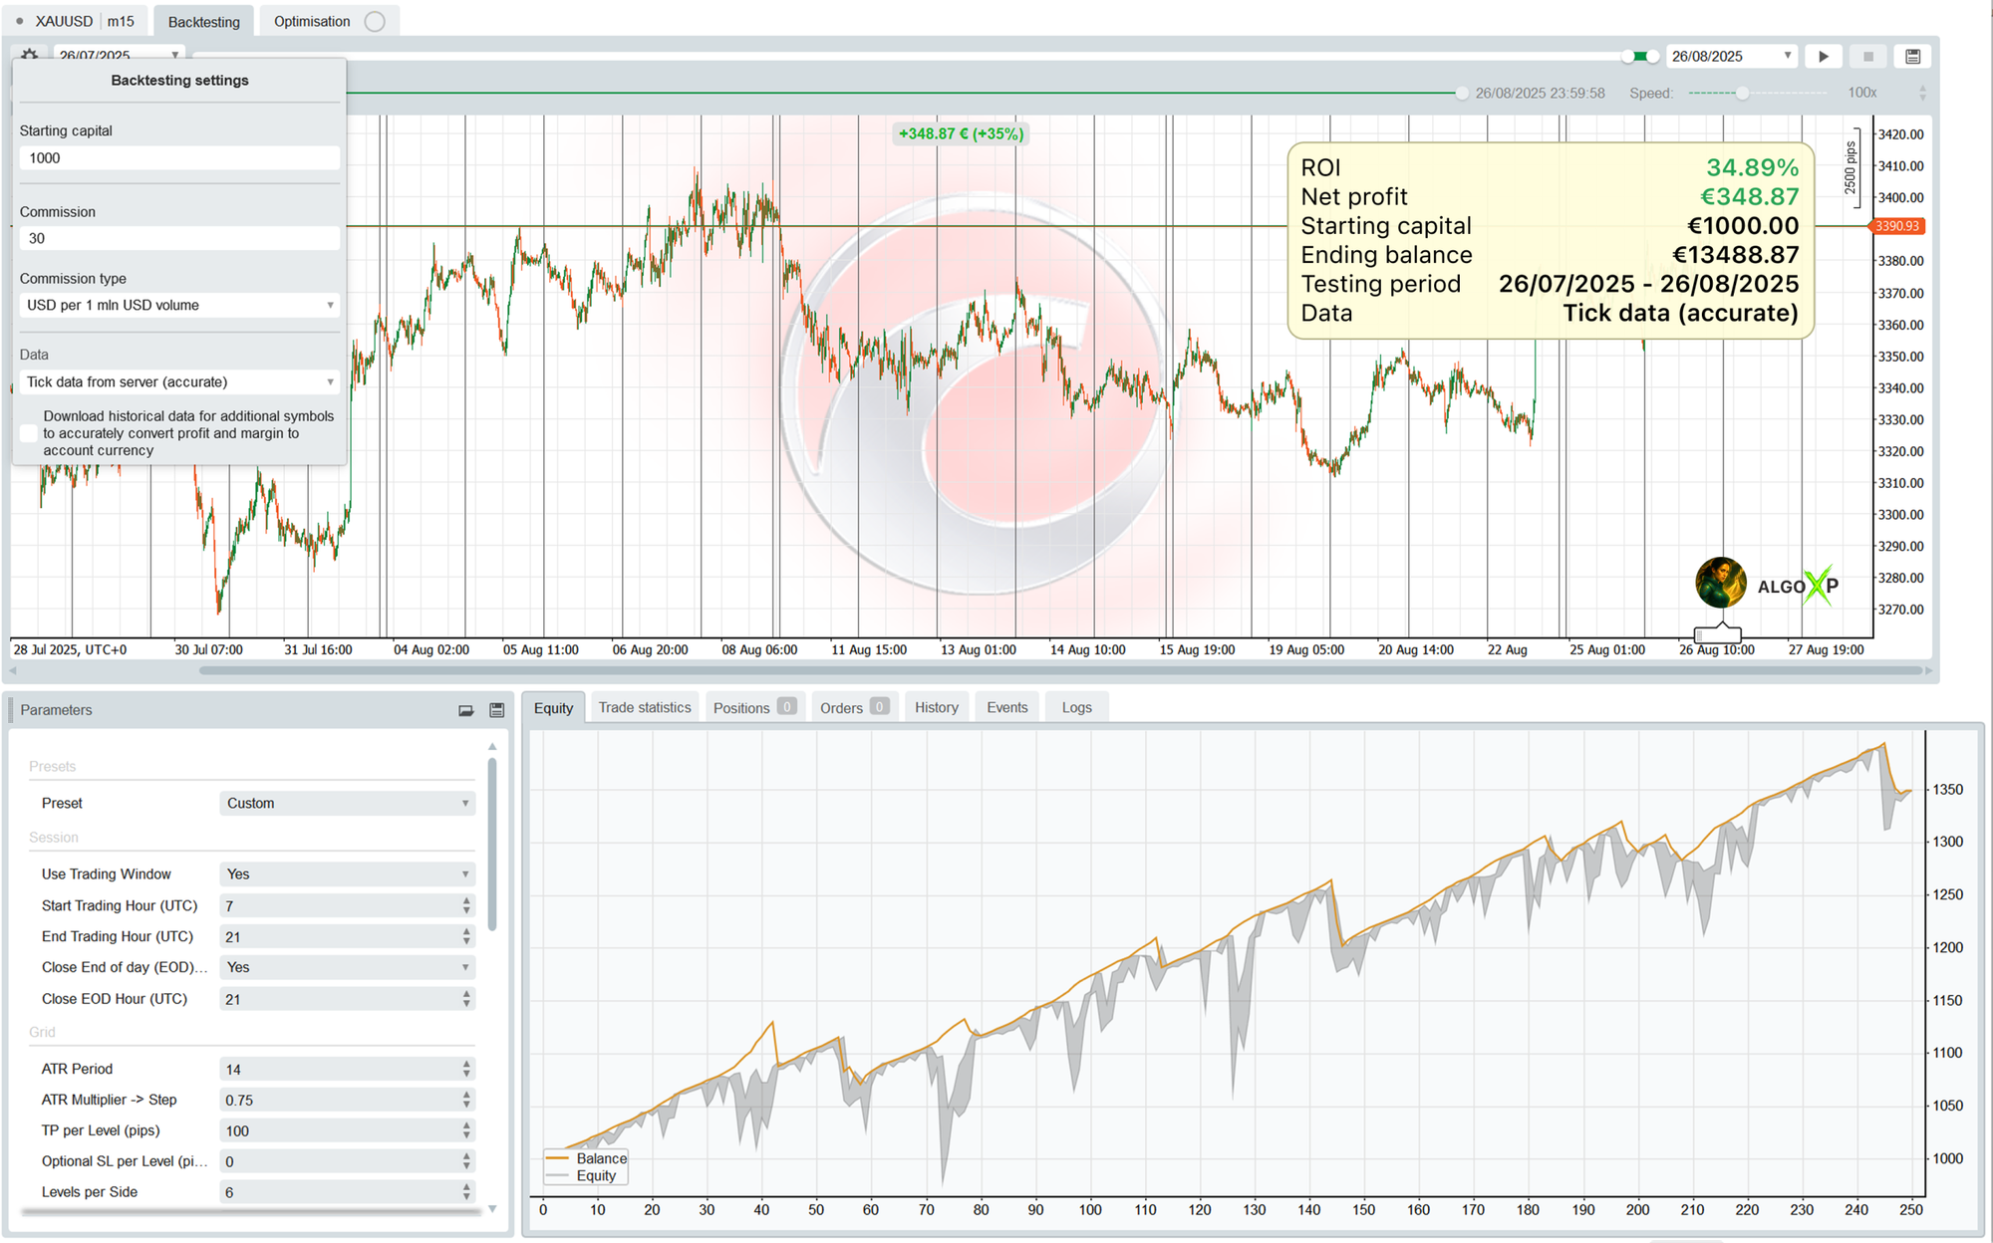This screenshot has height=1243, width=1993.
Task: Expand the Data source dropdown
Action: coord(179,381)
